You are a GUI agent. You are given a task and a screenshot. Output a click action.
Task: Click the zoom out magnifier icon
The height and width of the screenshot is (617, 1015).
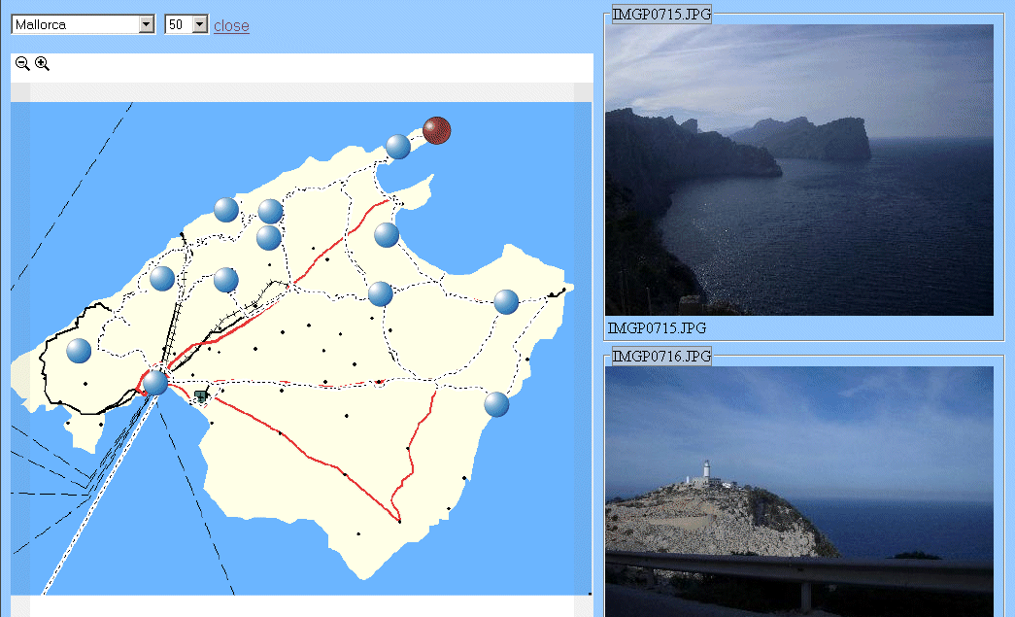[x=22, y=64]
